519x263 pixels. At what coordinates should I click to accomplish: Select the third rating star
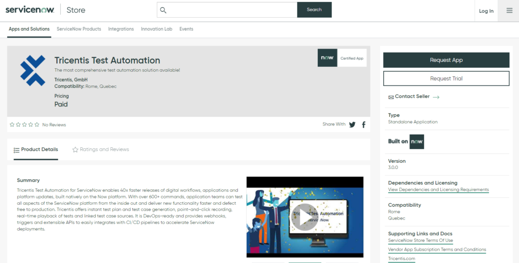pos(24,124)
